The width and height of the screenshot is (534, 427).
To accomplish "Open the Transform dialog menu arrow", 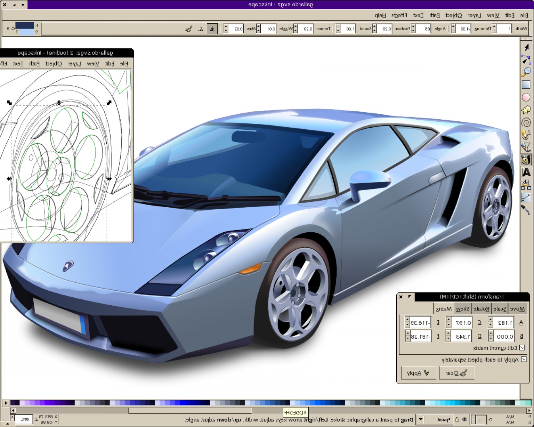I will coord(410,297).
